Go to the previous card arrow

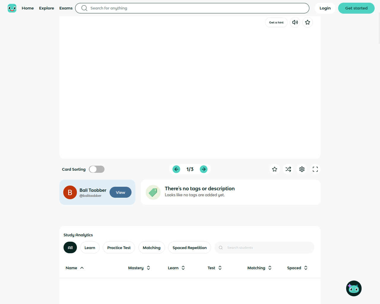pyautogui.click(x=176, y=169)
